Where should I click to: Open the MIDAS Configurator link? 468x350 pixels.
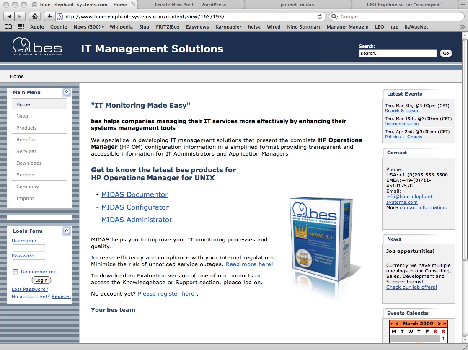click(x=135, y=207)
